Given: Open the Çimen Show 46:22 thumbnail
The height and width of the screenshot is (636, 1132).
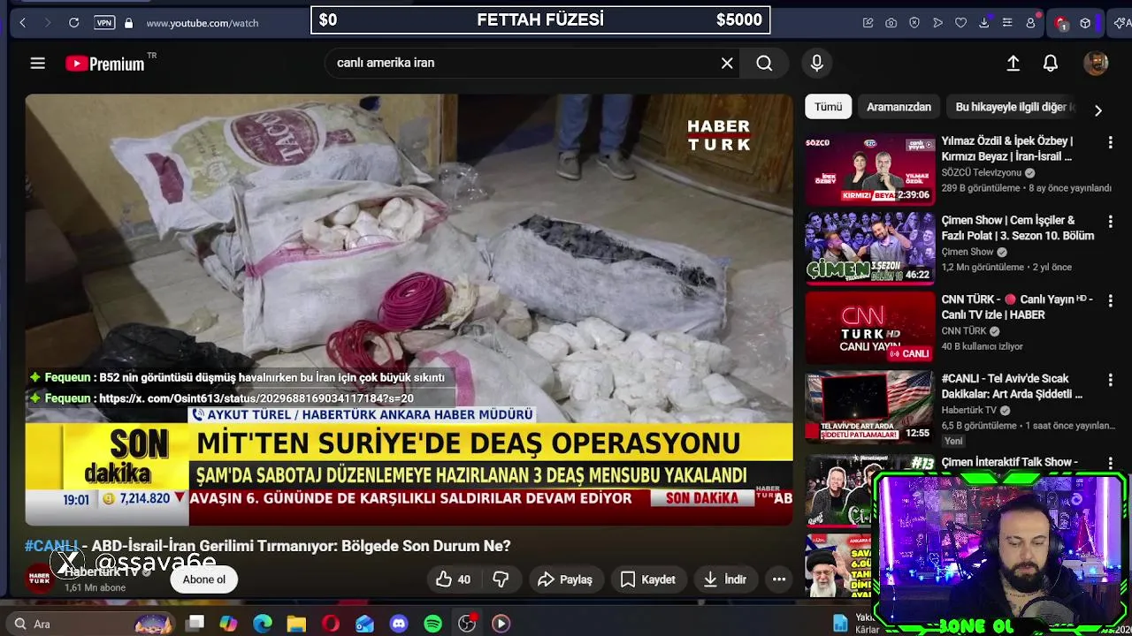Looking at the screenshot, I should [x=869, y=248].
